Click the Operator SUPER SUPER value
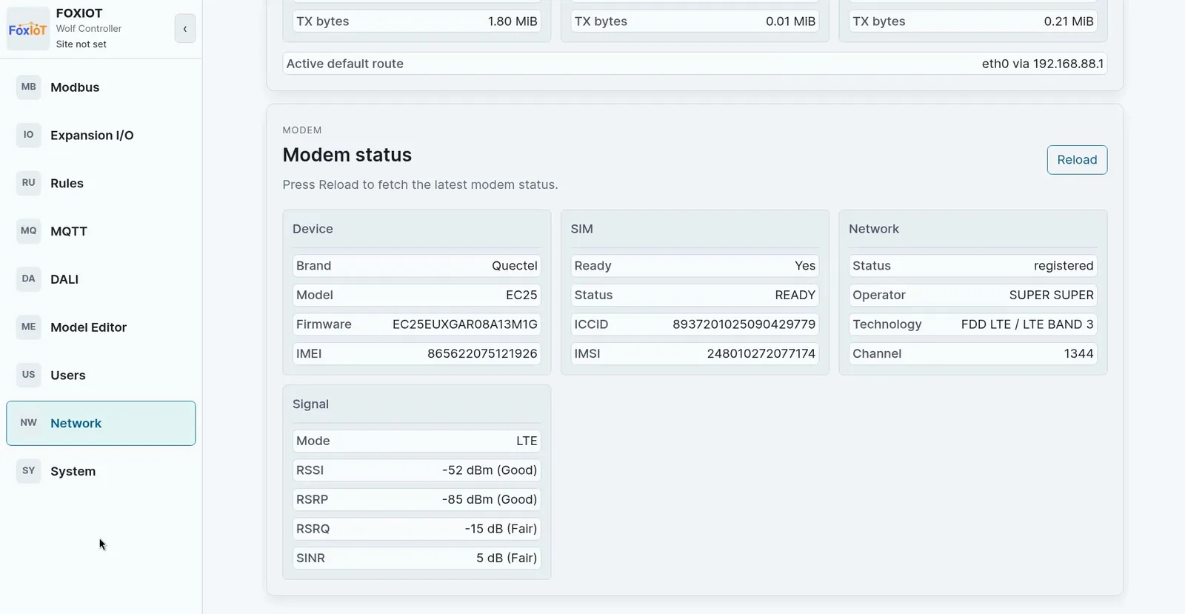This screenshot has height=614, width=1185. click(x=1051, y=295)
